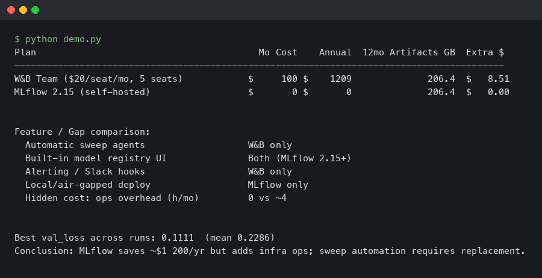Image resolution: width=542 pixels, height=278 pixels.
Task: Click the annual cost value '1209'
Action: click(x=341, y=79)
